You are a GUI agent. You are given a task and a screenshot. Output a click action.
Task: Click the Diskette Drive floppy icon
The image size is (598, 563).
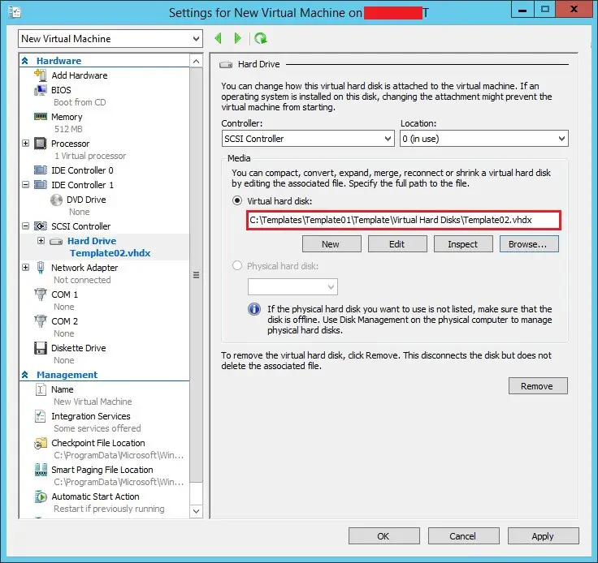tap(41, 348)
